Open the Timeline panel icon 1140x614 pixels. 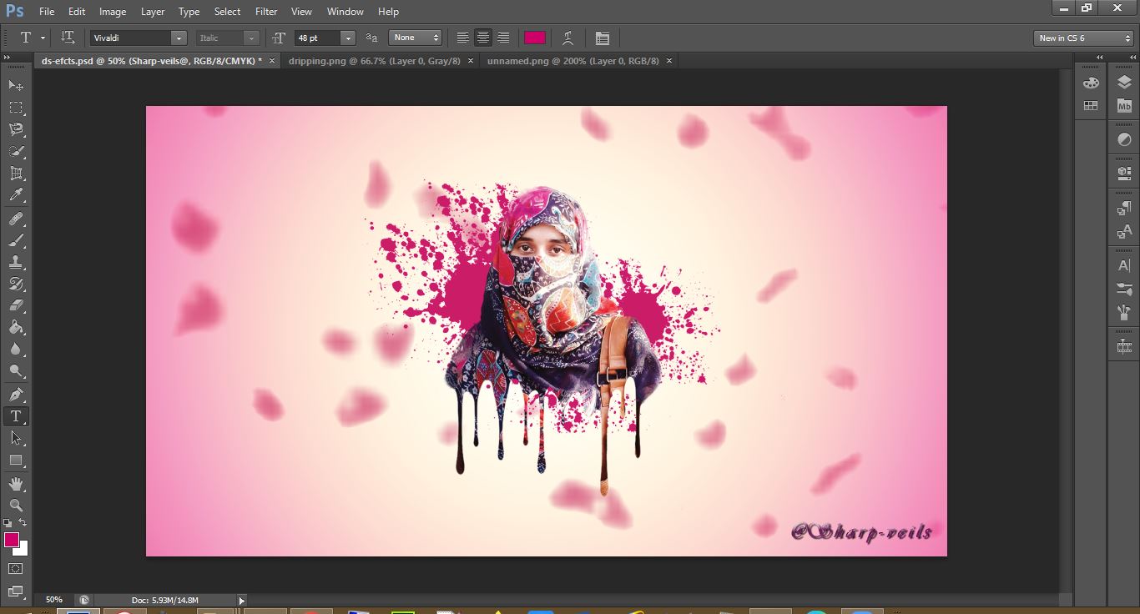click(1124, 346)
